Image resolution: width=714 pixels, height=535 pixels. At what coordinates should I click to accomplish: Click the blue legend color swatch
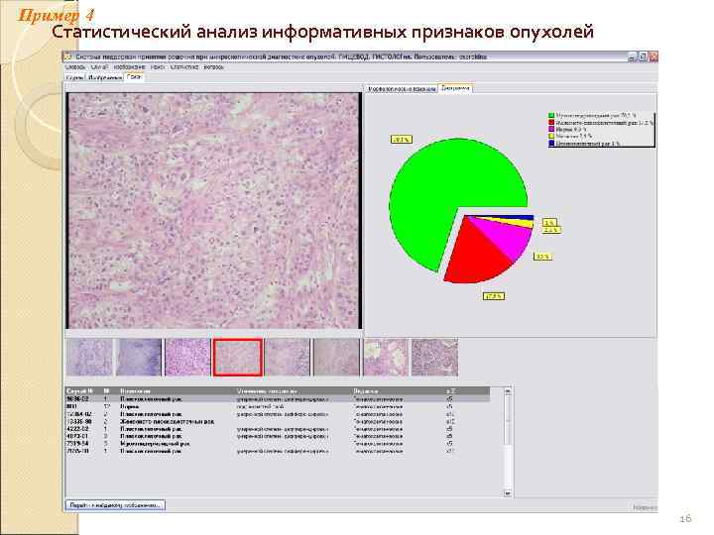pos(552,143)
